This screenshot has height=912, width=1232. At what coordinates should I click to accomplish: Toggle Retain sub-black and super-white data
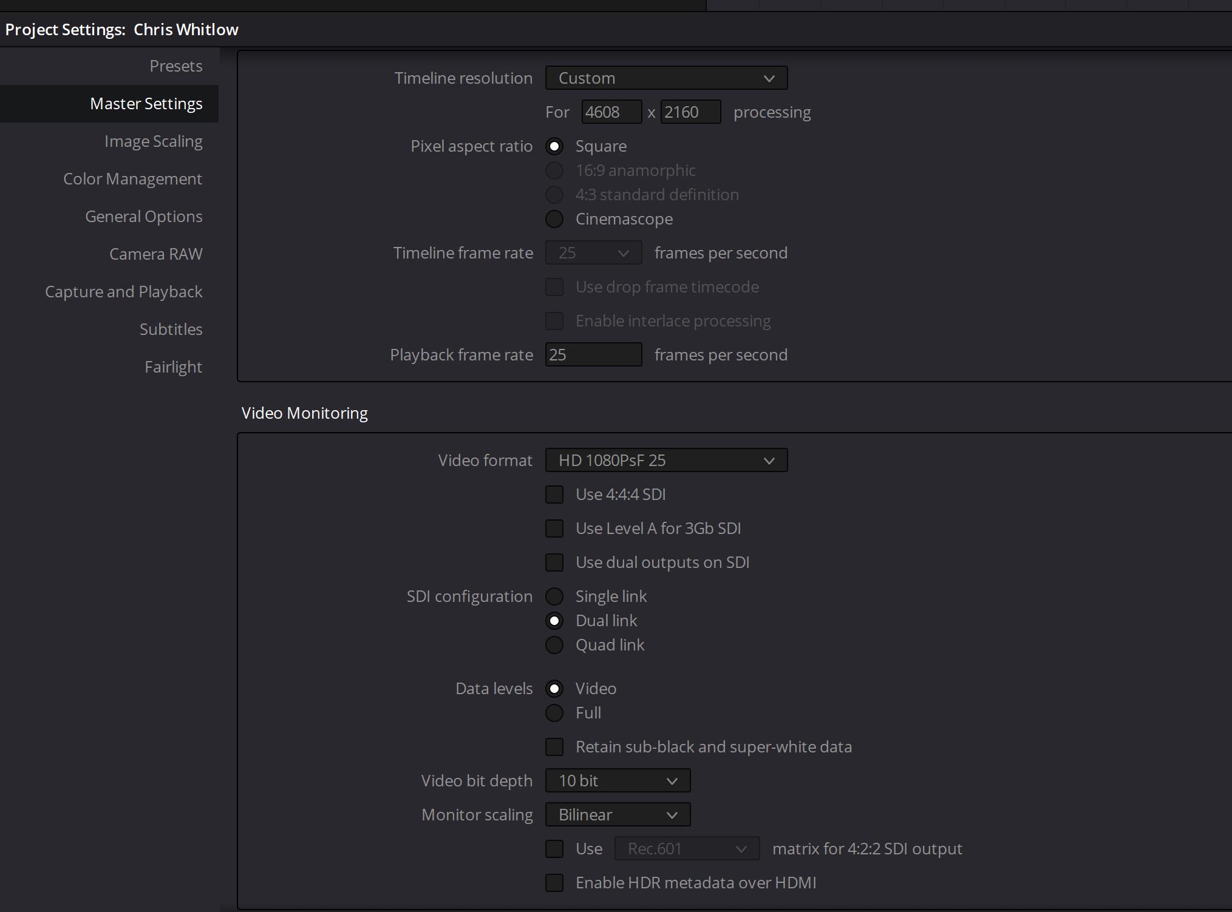(x=554, y=747)
